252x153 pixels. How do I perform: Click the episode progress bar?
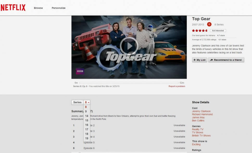[129, 83]
